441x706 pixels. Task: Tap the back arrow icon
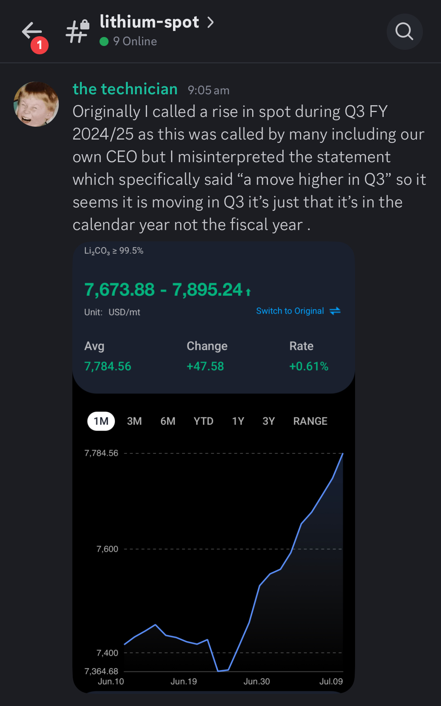(x=32, y=31)
